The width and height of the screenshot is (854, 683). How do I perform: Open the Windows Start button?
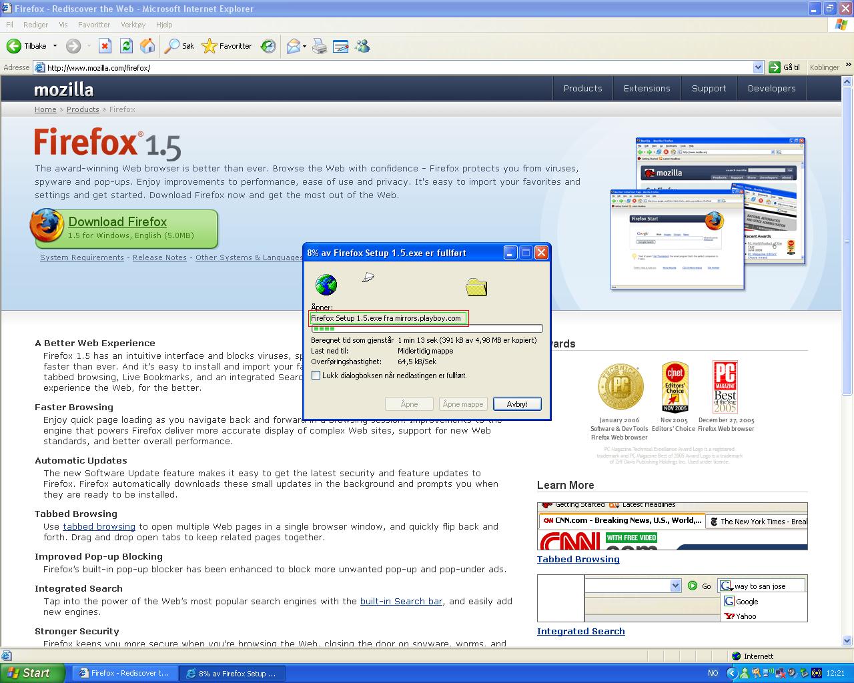pos(33,673)
